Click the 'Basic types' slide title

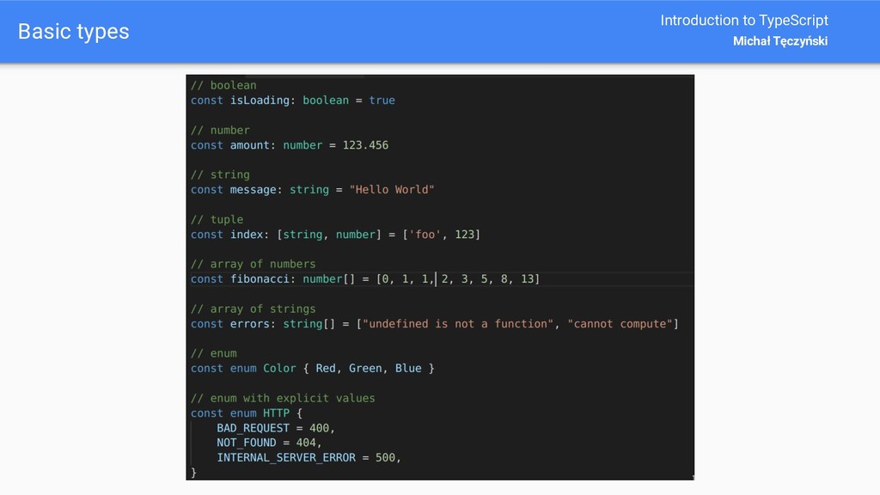[x=74, y=32]
